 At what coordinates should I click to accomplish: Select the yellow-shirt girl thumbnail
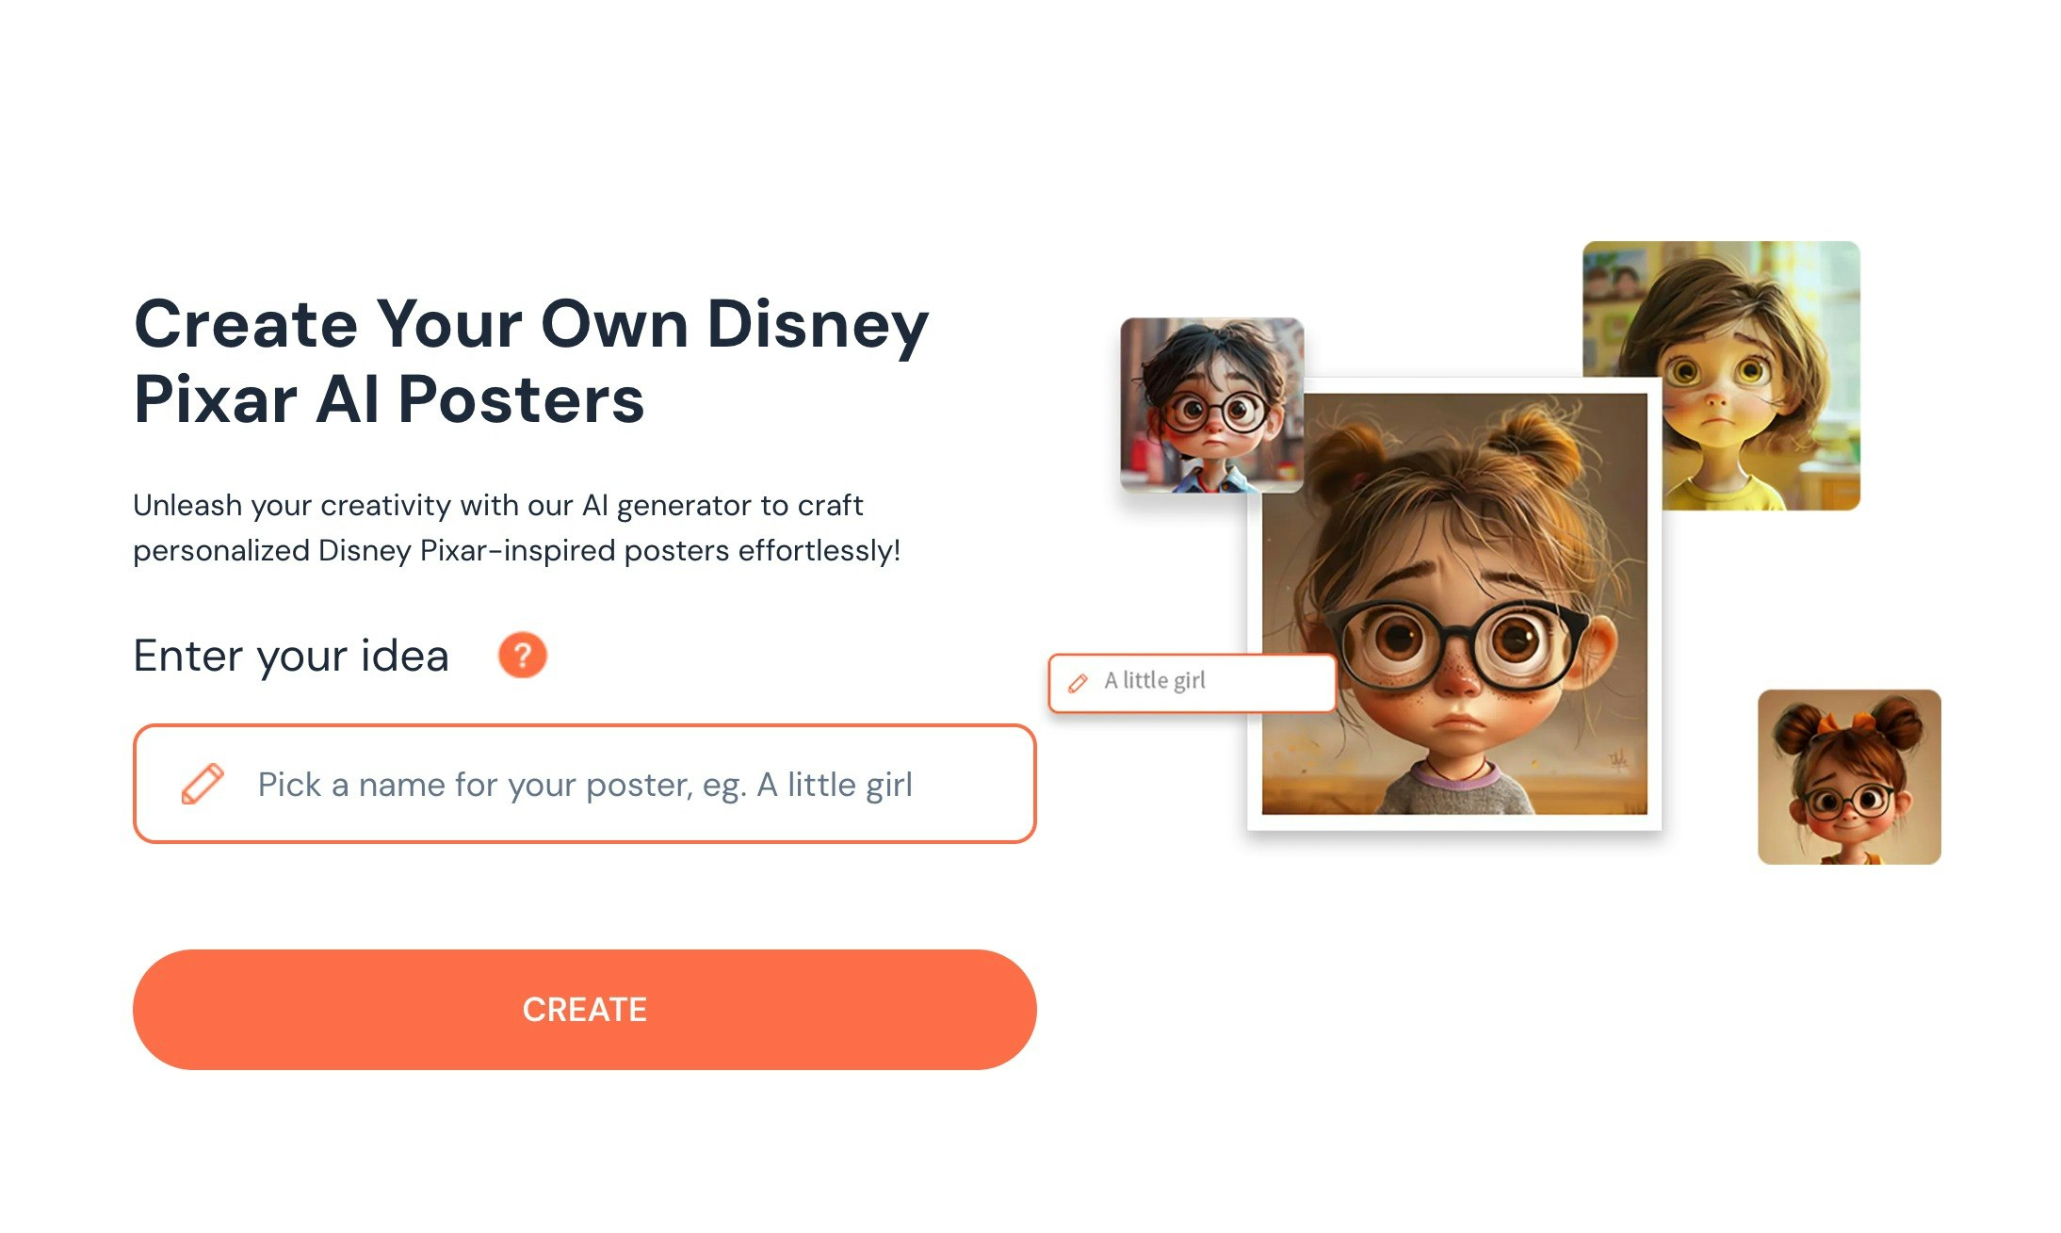1721,375
